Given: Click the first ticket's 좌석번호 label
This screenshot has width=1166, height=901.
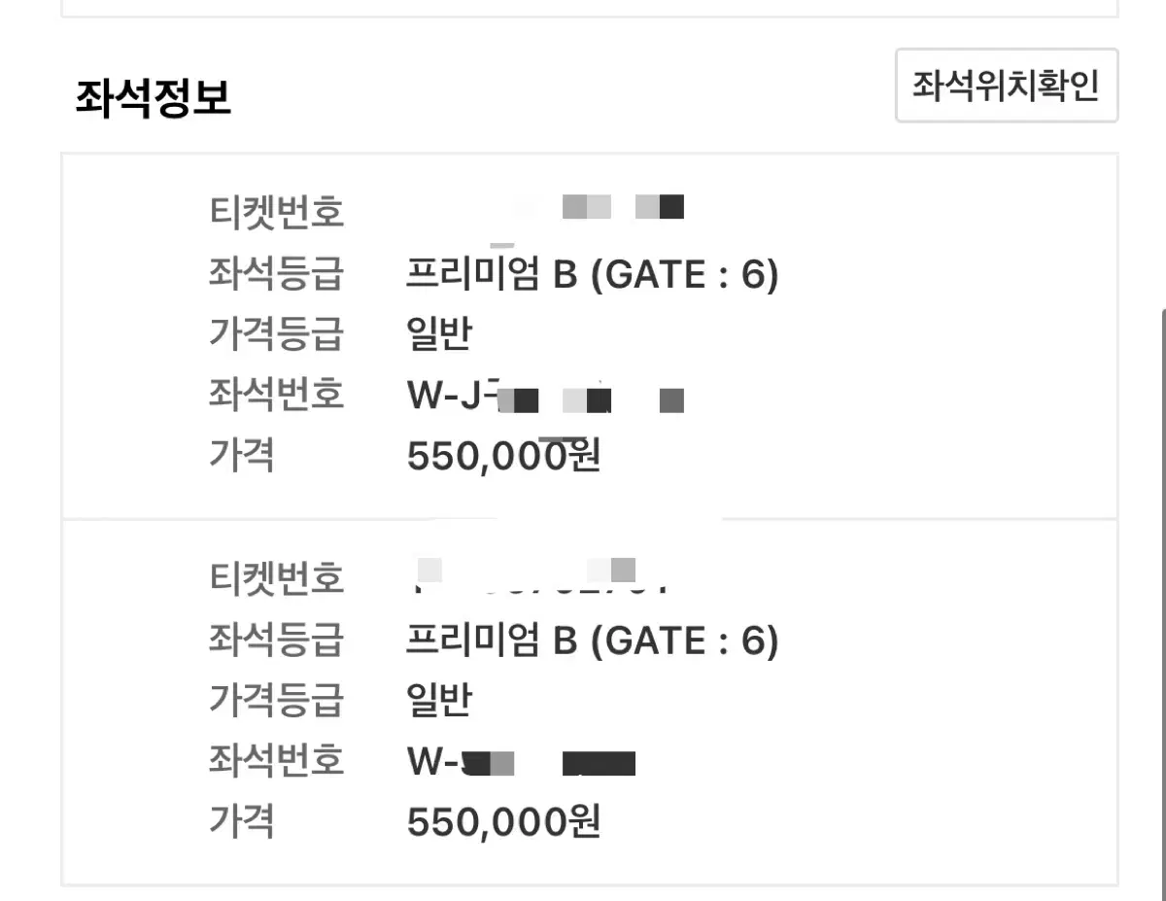Looking at the screenshot, I should 276,395.
